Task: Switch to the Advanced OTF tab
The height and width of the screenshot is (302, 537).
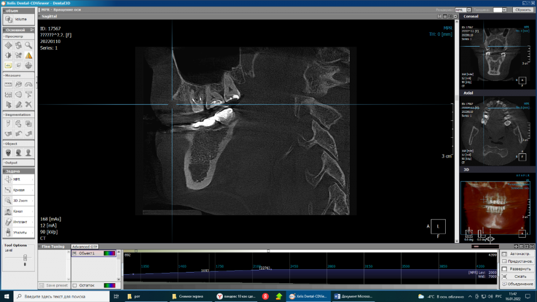Action: coord(85,247)
